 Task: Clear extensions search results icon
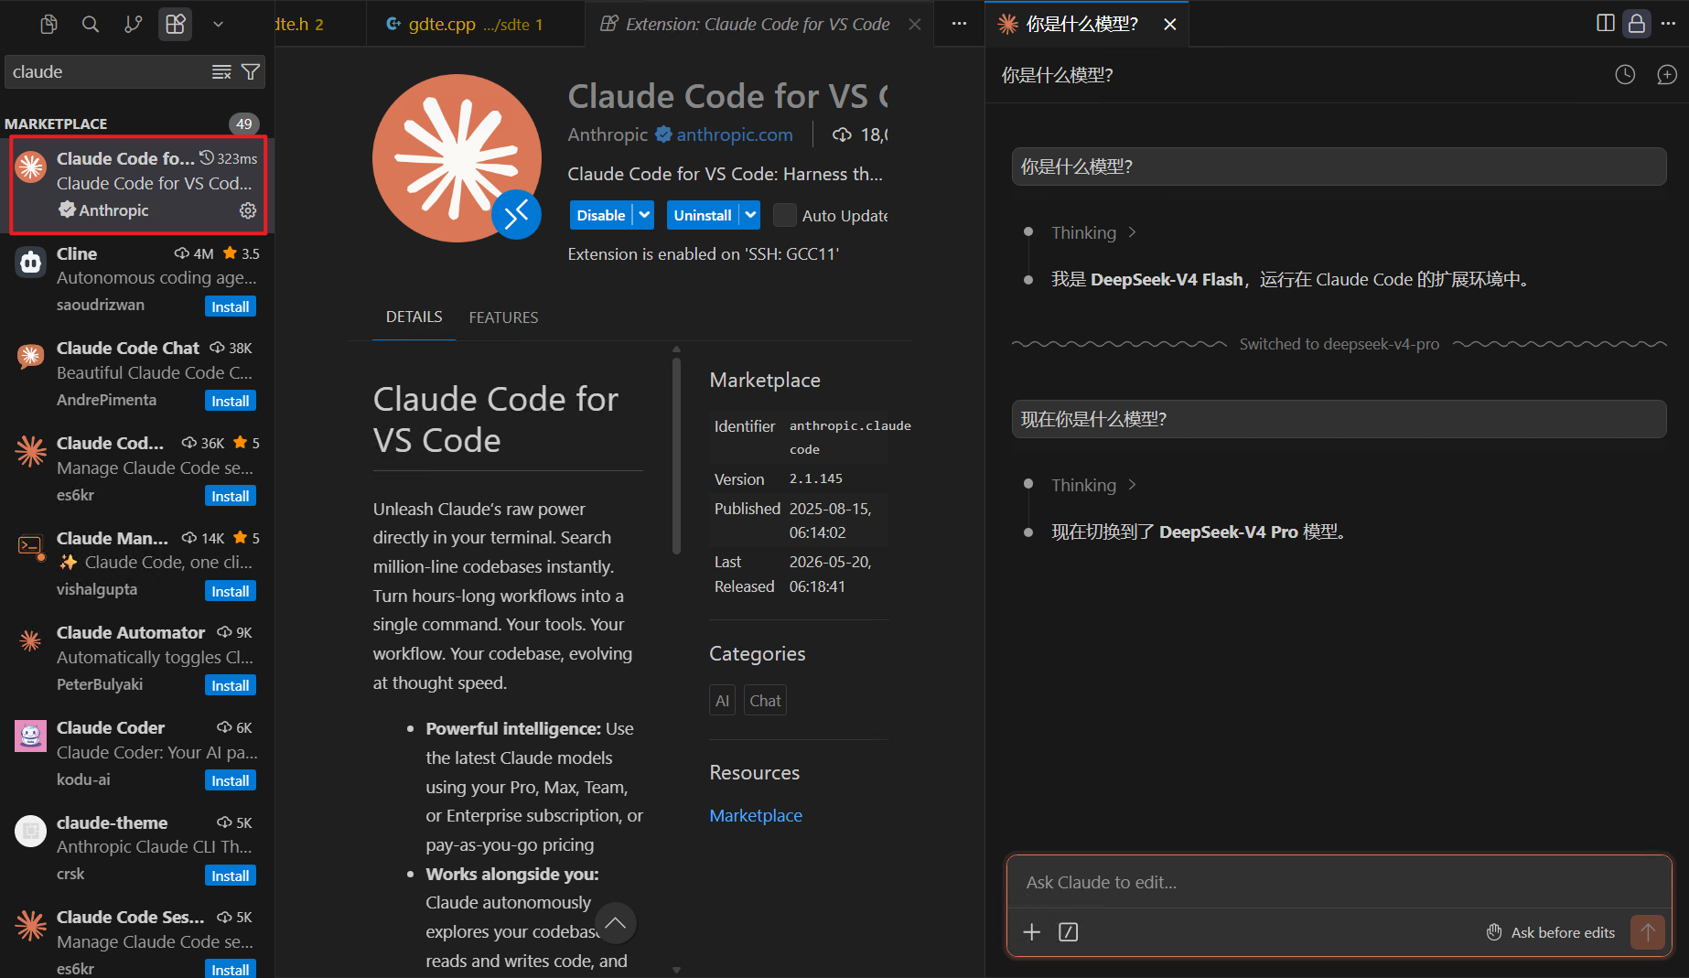coord(221,71)
